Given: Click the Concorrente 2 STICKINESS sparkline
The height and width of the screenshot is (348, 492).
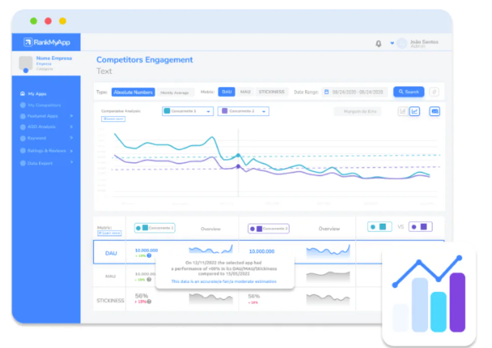Looking at the screenshot, I should tap(328, 299).
